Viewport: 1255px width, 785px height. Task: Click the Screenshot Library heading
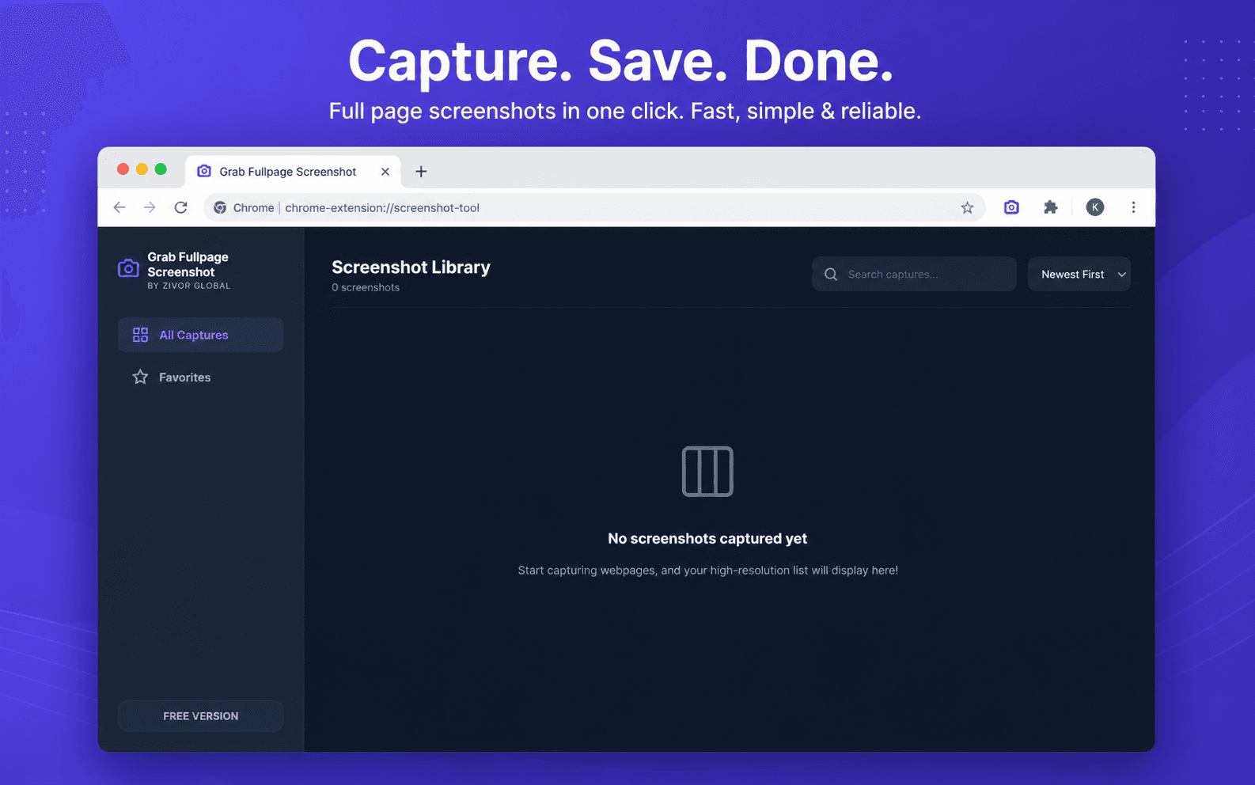pyautogui.click(x=411, y=267)
